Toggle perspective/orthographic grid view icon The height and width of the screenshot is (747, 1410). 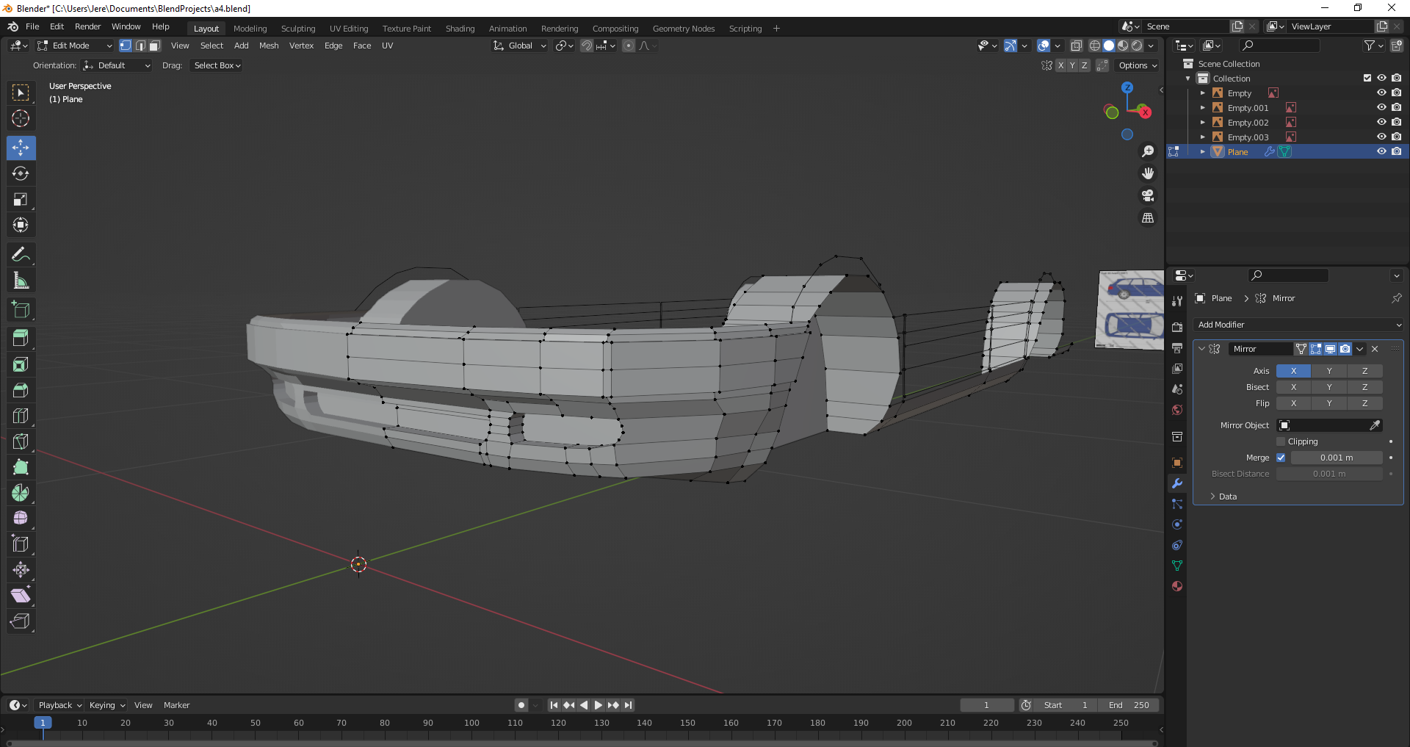1148,218
